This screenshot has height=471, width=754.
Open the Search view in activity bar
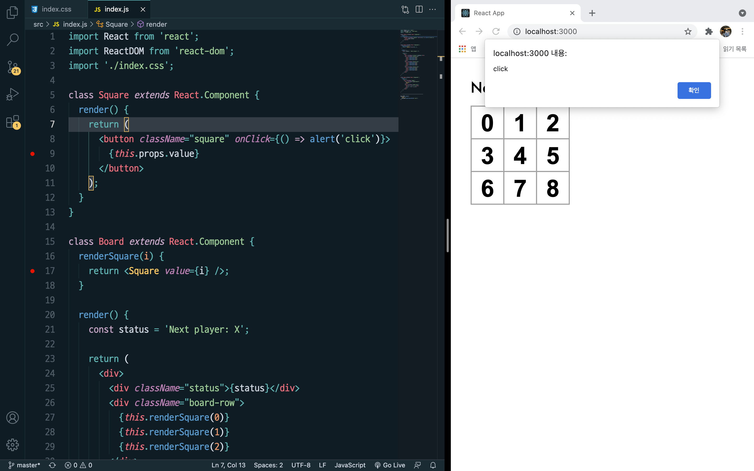coord(13,40)
